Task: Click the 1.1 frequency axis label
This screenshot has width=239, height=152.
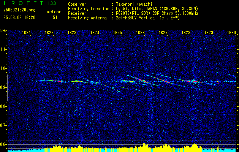Action: coord(3,49)
